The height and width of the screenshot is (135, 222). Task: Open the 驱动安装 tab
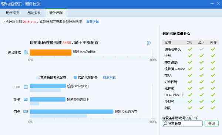tap(34, 13)
